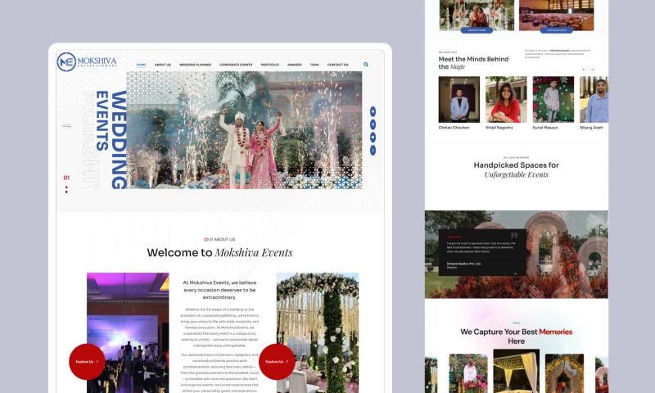
Task: Click the arrow in the testimonial card
Action: 515,273
